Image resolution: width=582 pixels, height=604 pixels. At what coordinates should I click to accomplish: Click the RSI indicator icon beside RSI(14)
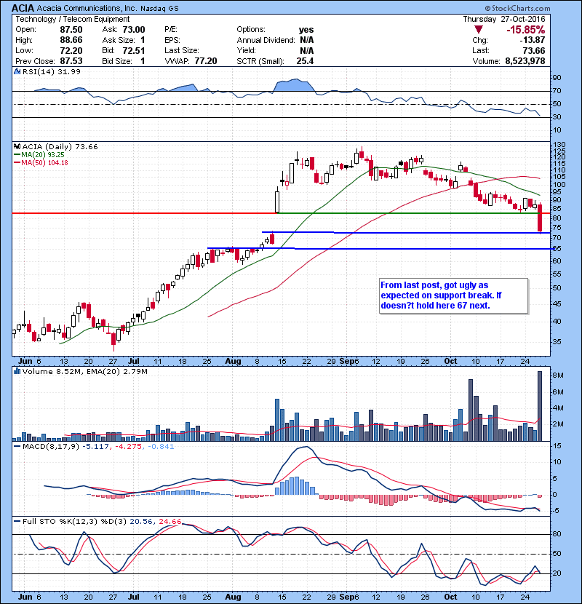17,71
